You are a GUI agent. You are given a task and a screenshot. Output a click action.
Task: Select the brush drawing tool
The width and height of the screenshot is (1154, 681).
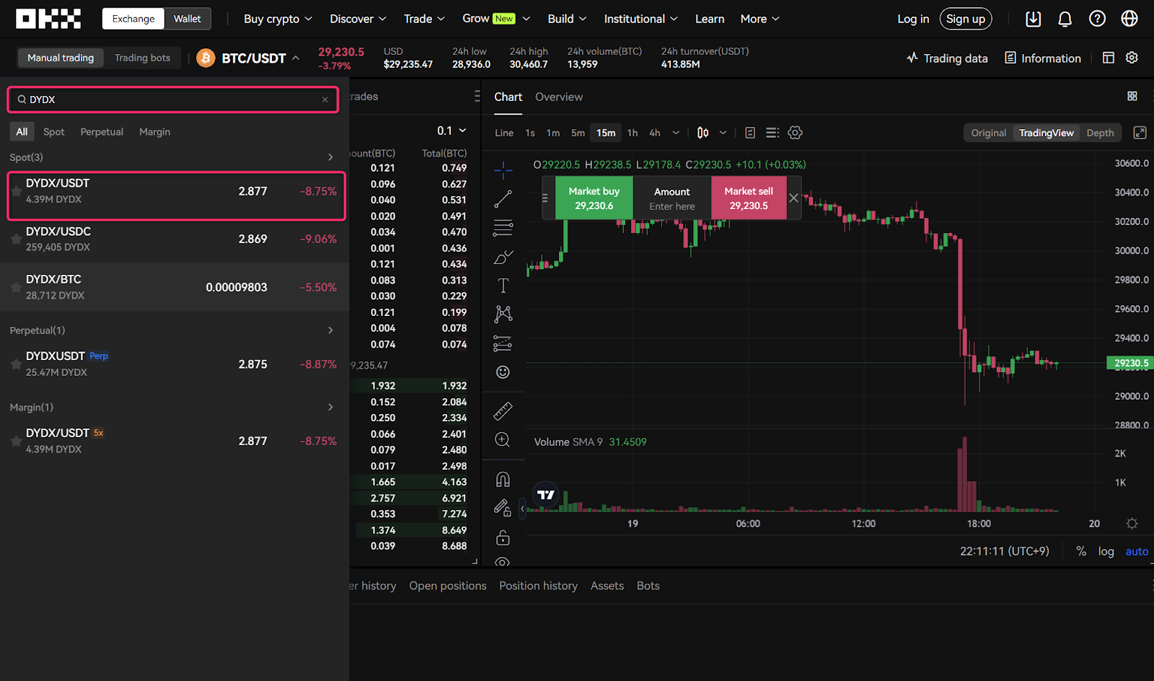503,257
